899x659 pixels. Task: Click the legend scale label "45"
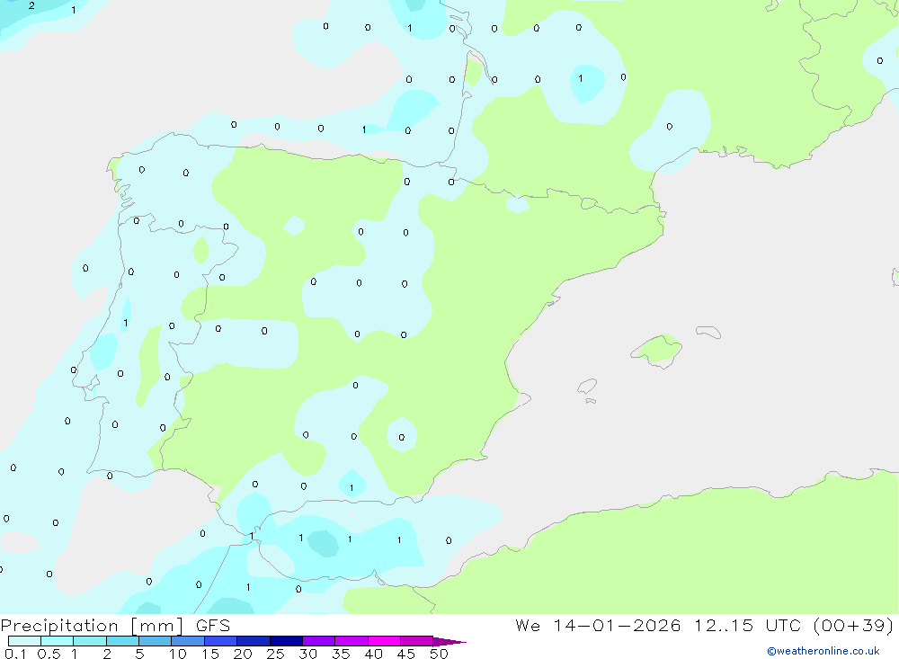406,654
